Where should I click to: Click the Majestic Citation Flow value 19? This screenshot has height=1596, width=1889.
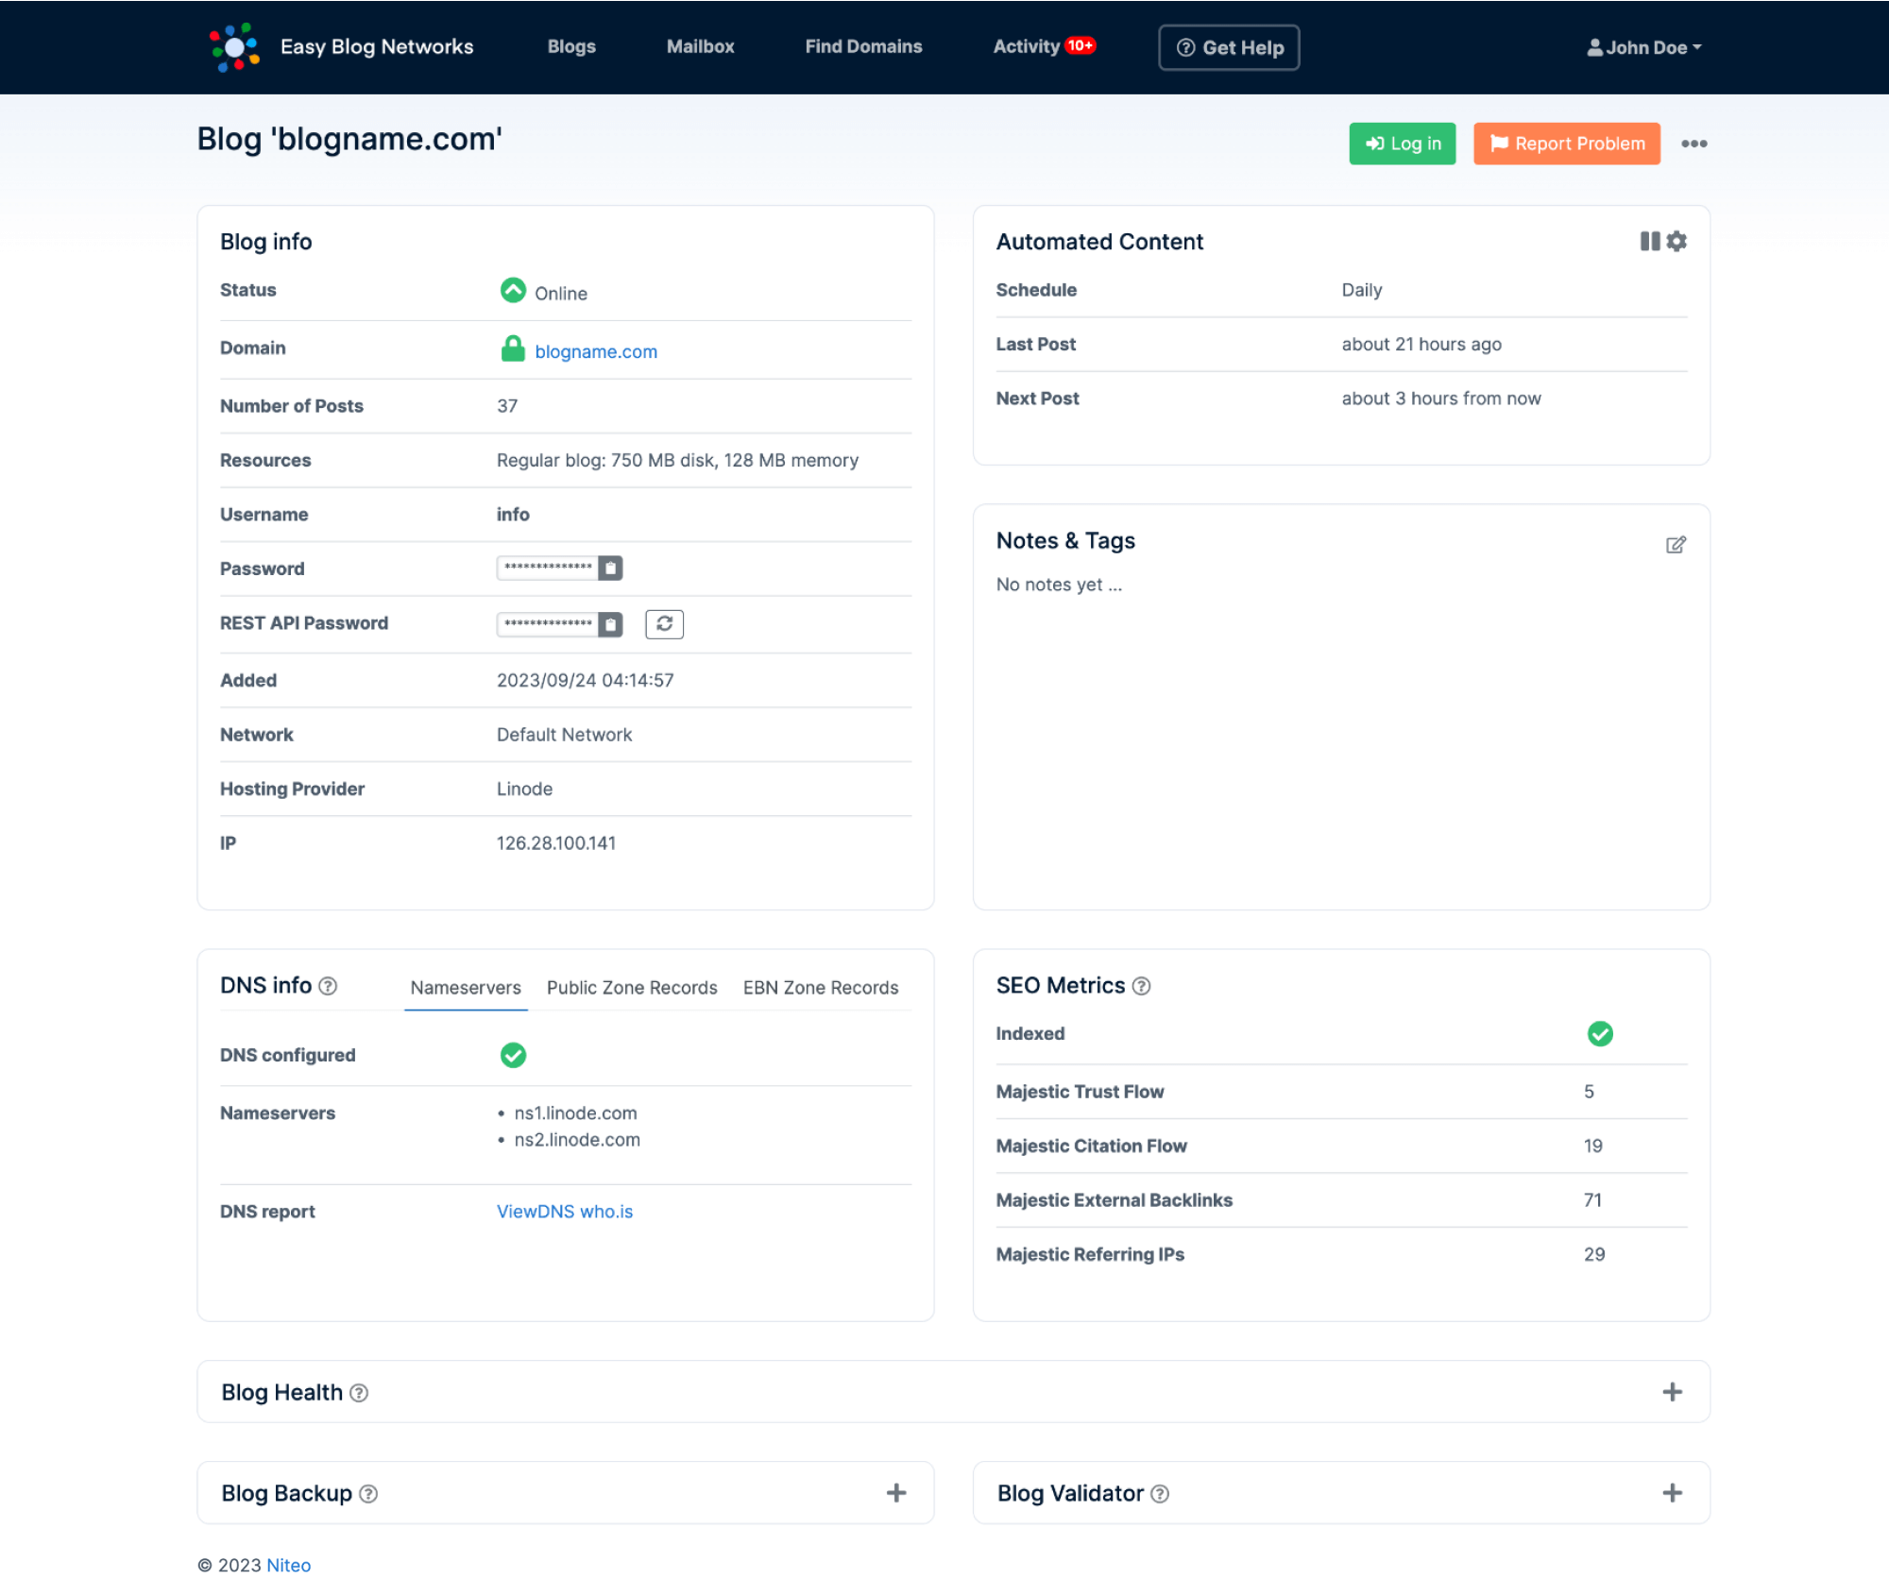(x=1593, y=1146)
